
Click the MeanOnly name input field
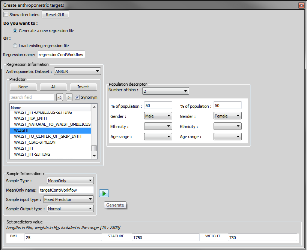[66, 190]
